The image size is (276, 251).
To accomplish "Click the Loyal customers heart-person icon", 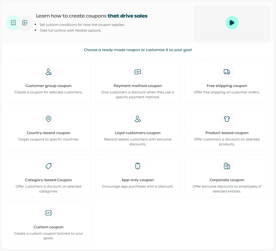I will pyautogui.click(x=138, y=119).
